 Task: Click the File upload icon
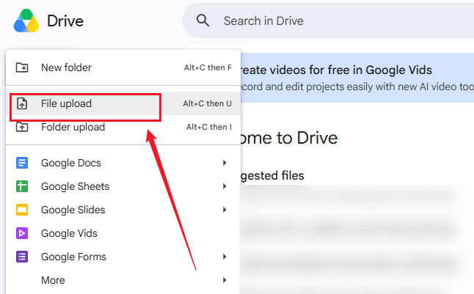[x=22, y=103]
